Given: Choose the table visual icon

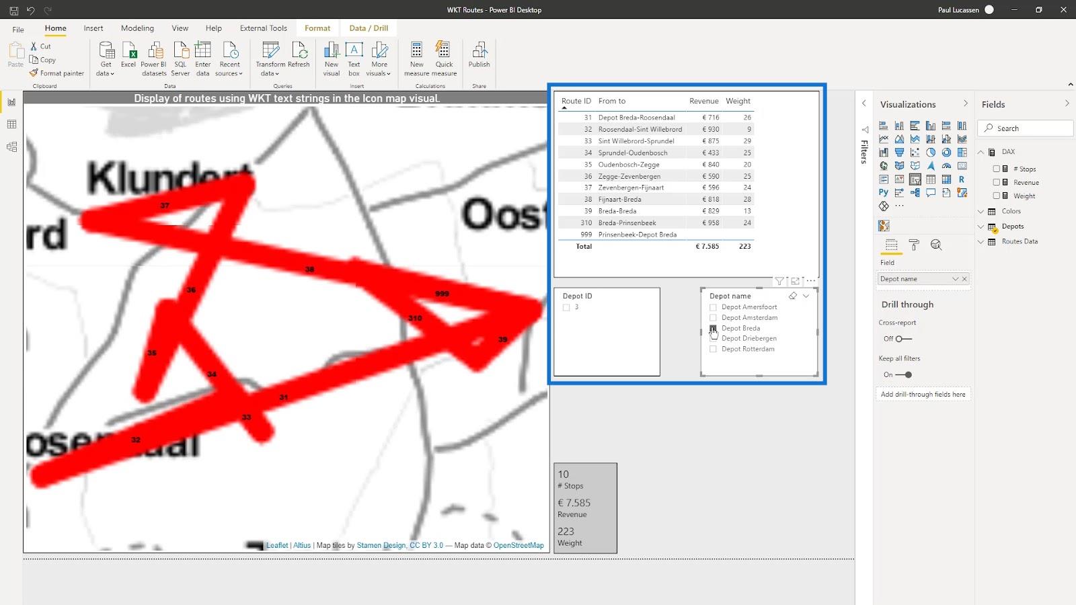Looking at the screenshot, I should click(x=931, y=179).
